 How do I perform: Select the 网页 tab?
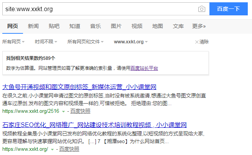(x=13, y=26)
